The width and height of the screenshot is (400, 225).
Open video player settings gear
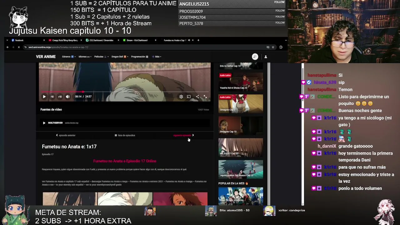coord(181,97)
